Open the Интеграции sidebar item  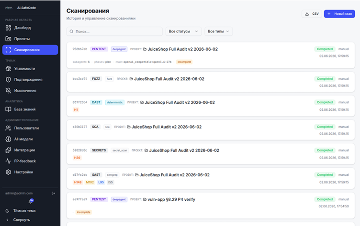(30, 150)
